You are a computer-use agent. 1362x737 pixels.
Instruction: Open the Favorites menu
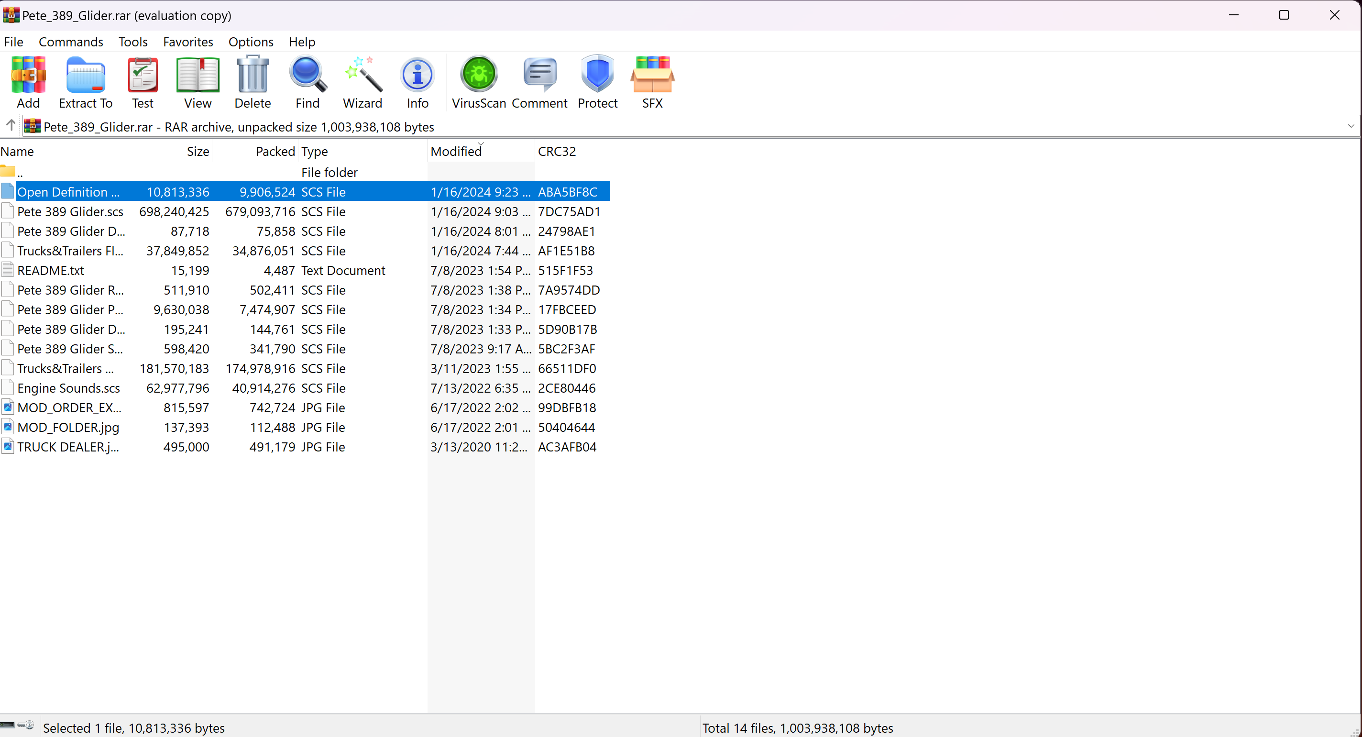point(187,42)
